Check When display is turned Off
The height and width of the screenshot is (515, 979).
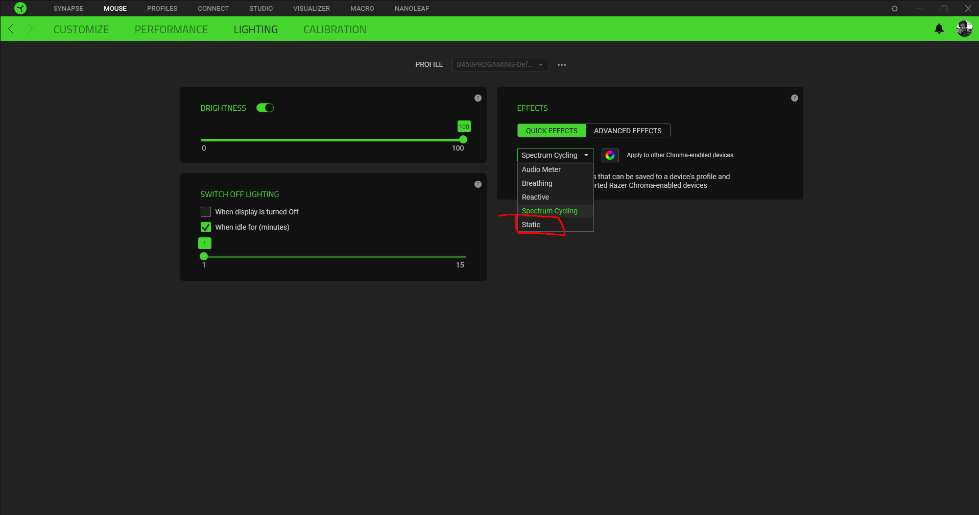point(206,212)
